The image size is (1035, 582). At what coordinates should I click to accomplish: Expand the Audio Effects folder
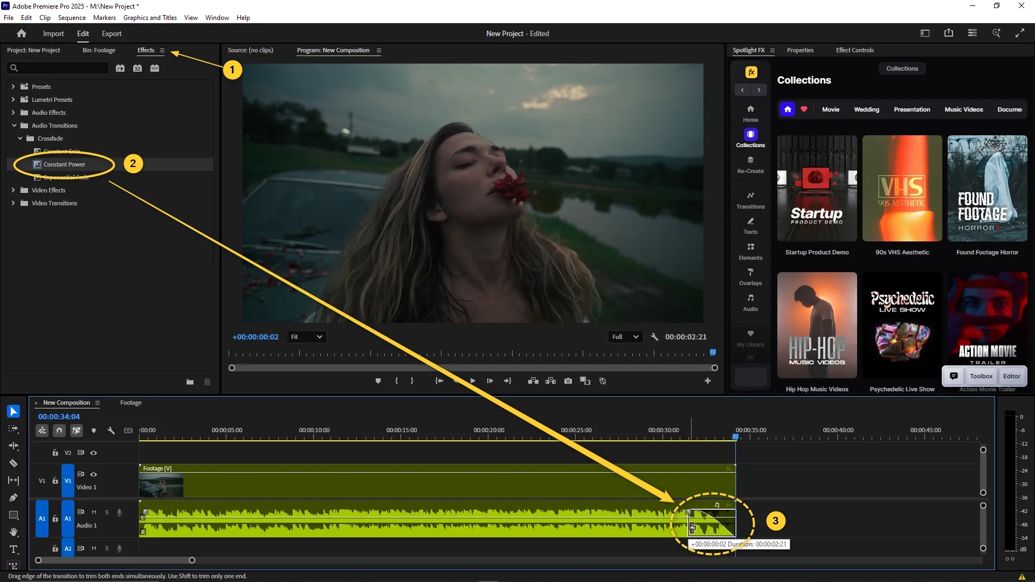(13, 113)
